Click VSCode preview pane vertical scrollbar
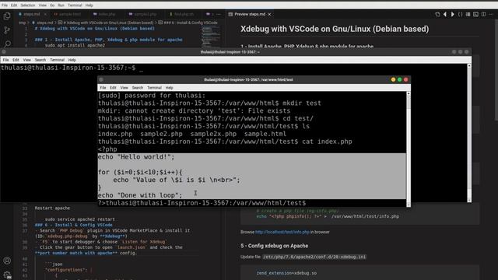The image size is (498, 280). (x=496, y=70)
